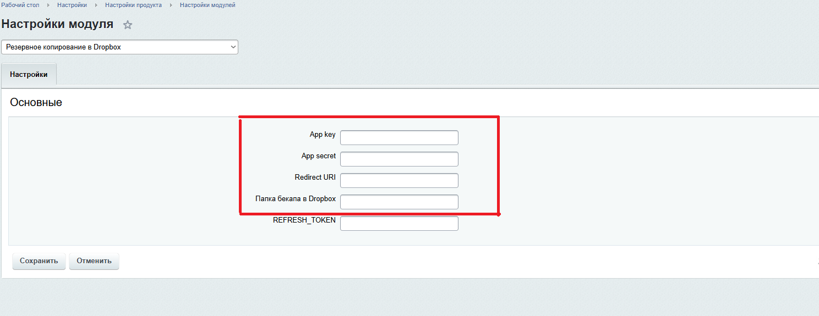Add page to favorites with star icon
819x316 pixels.
click(x=128, y=25)
